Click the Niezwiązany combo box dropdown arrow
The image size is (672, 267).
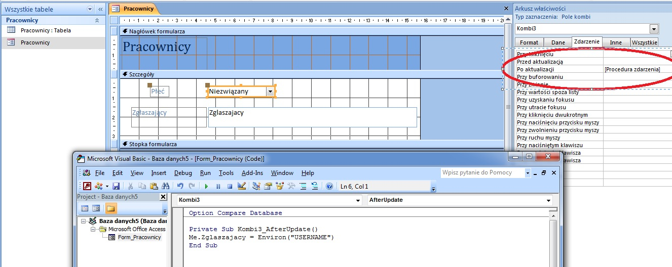271,92
